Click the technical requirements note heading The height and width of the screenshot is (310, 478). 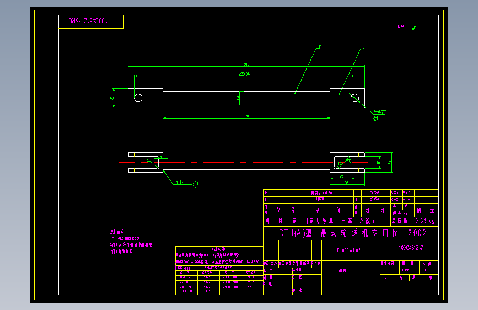point(117,232)
